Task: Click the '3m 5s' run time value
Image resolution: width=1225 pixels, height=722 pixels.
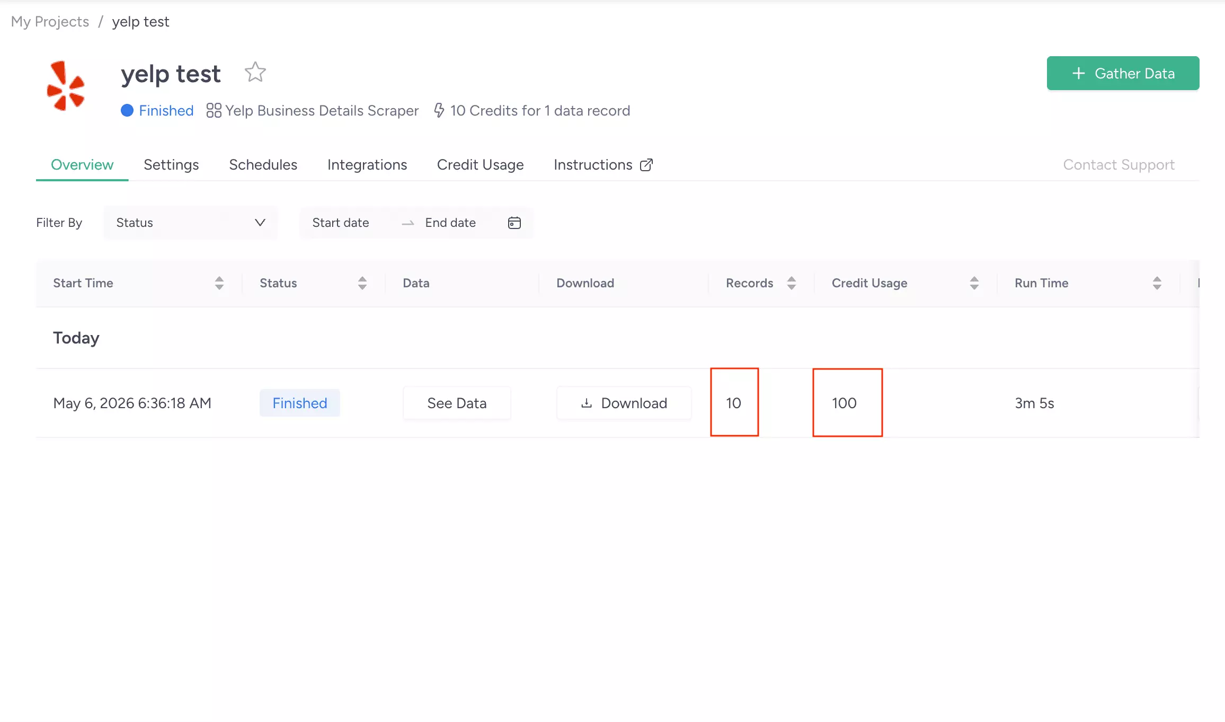Action: pos(1034,403)
